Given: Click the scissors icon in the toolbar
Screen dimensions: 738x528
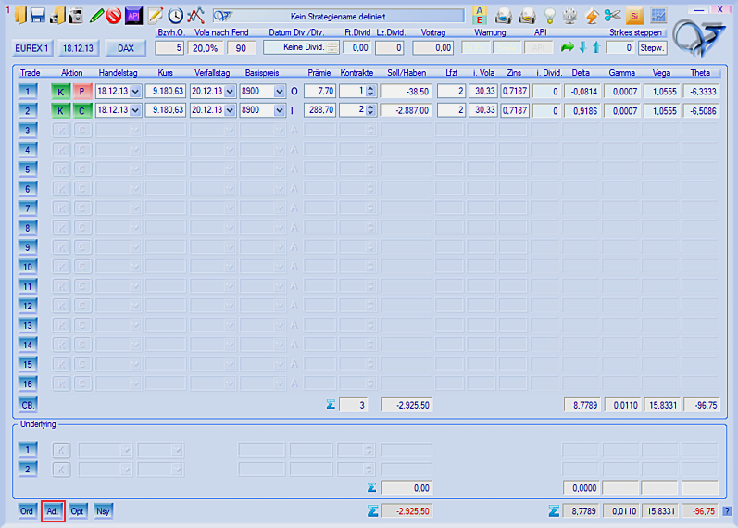Looking at the screenshot, I should pos(612,16).
